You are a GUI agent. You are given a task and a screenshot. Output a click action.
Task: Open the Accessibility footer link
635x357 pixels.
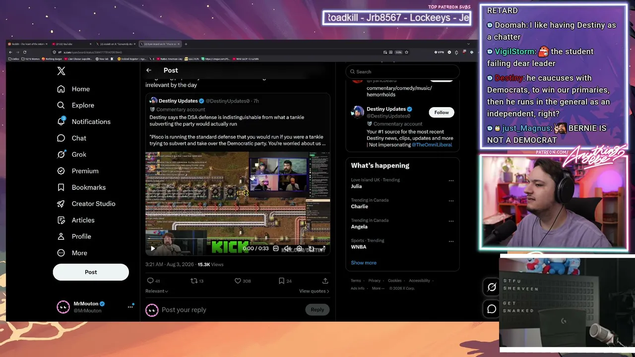419,281
